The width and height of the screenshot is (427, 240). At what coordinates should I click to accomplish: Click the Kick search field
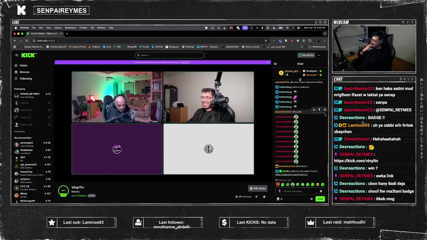pos(170,55)
